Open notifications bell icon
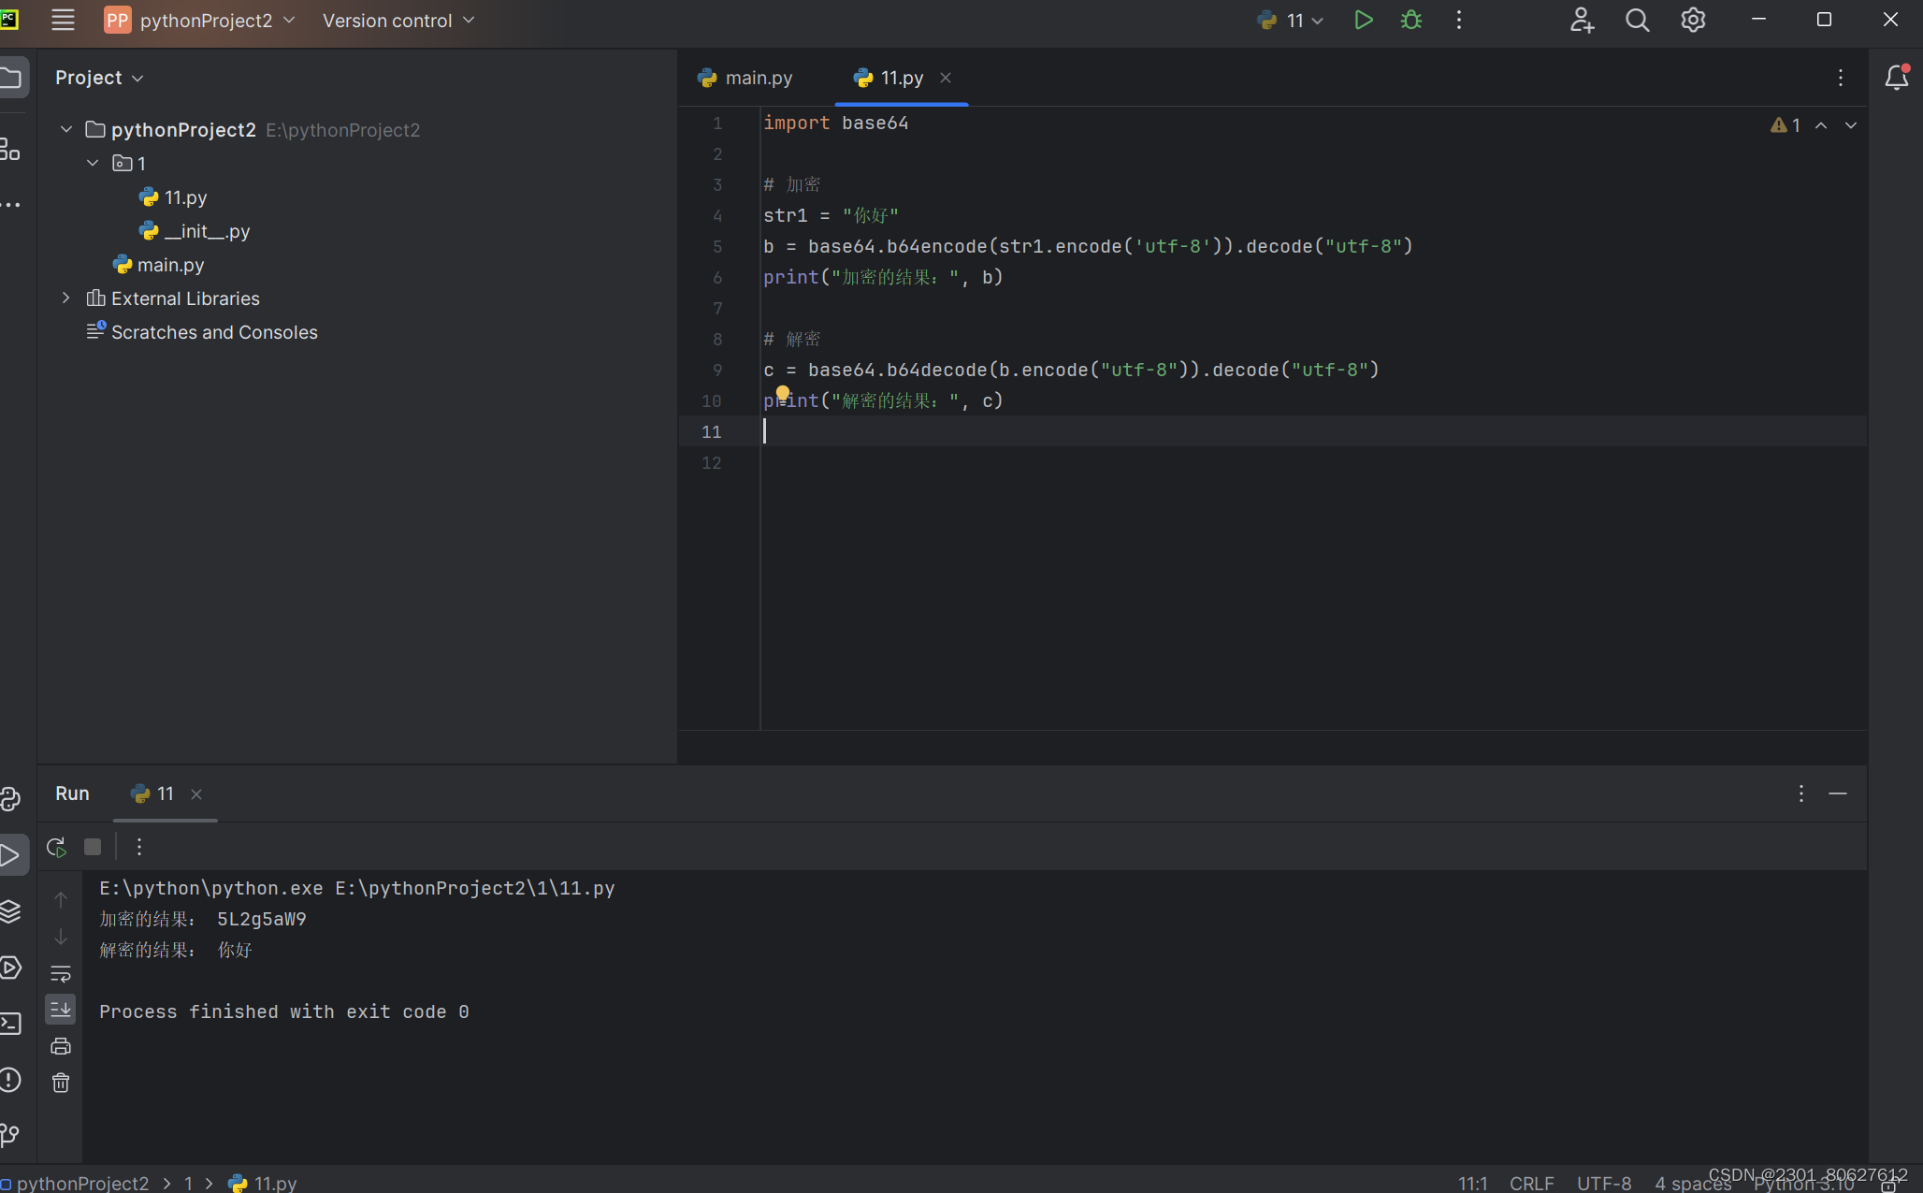Viewport: 1923px width, 1193px height. pyautogui.click(x=1896, y=78)
